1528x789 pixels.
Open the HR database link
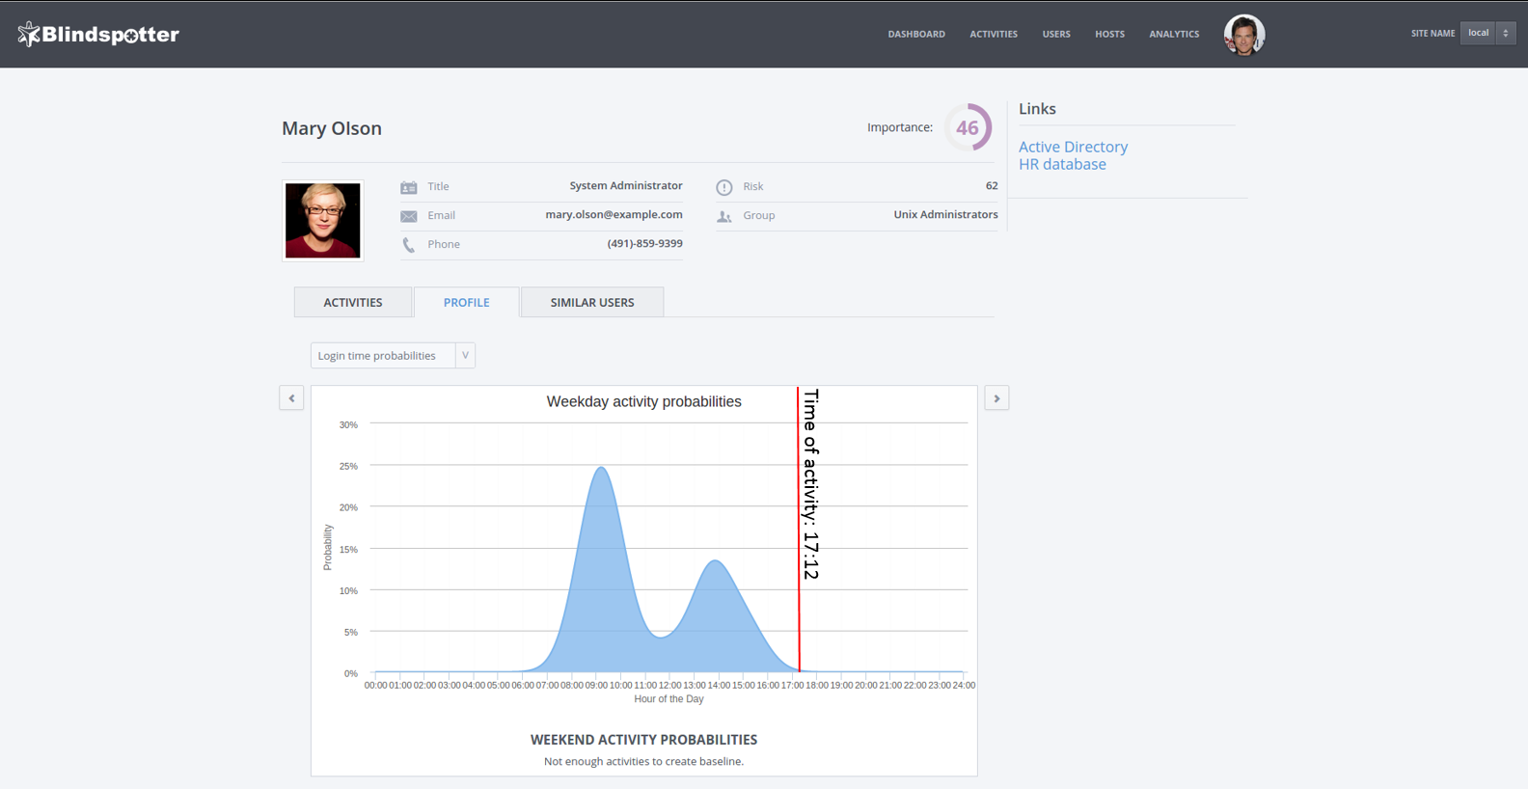1062,164
